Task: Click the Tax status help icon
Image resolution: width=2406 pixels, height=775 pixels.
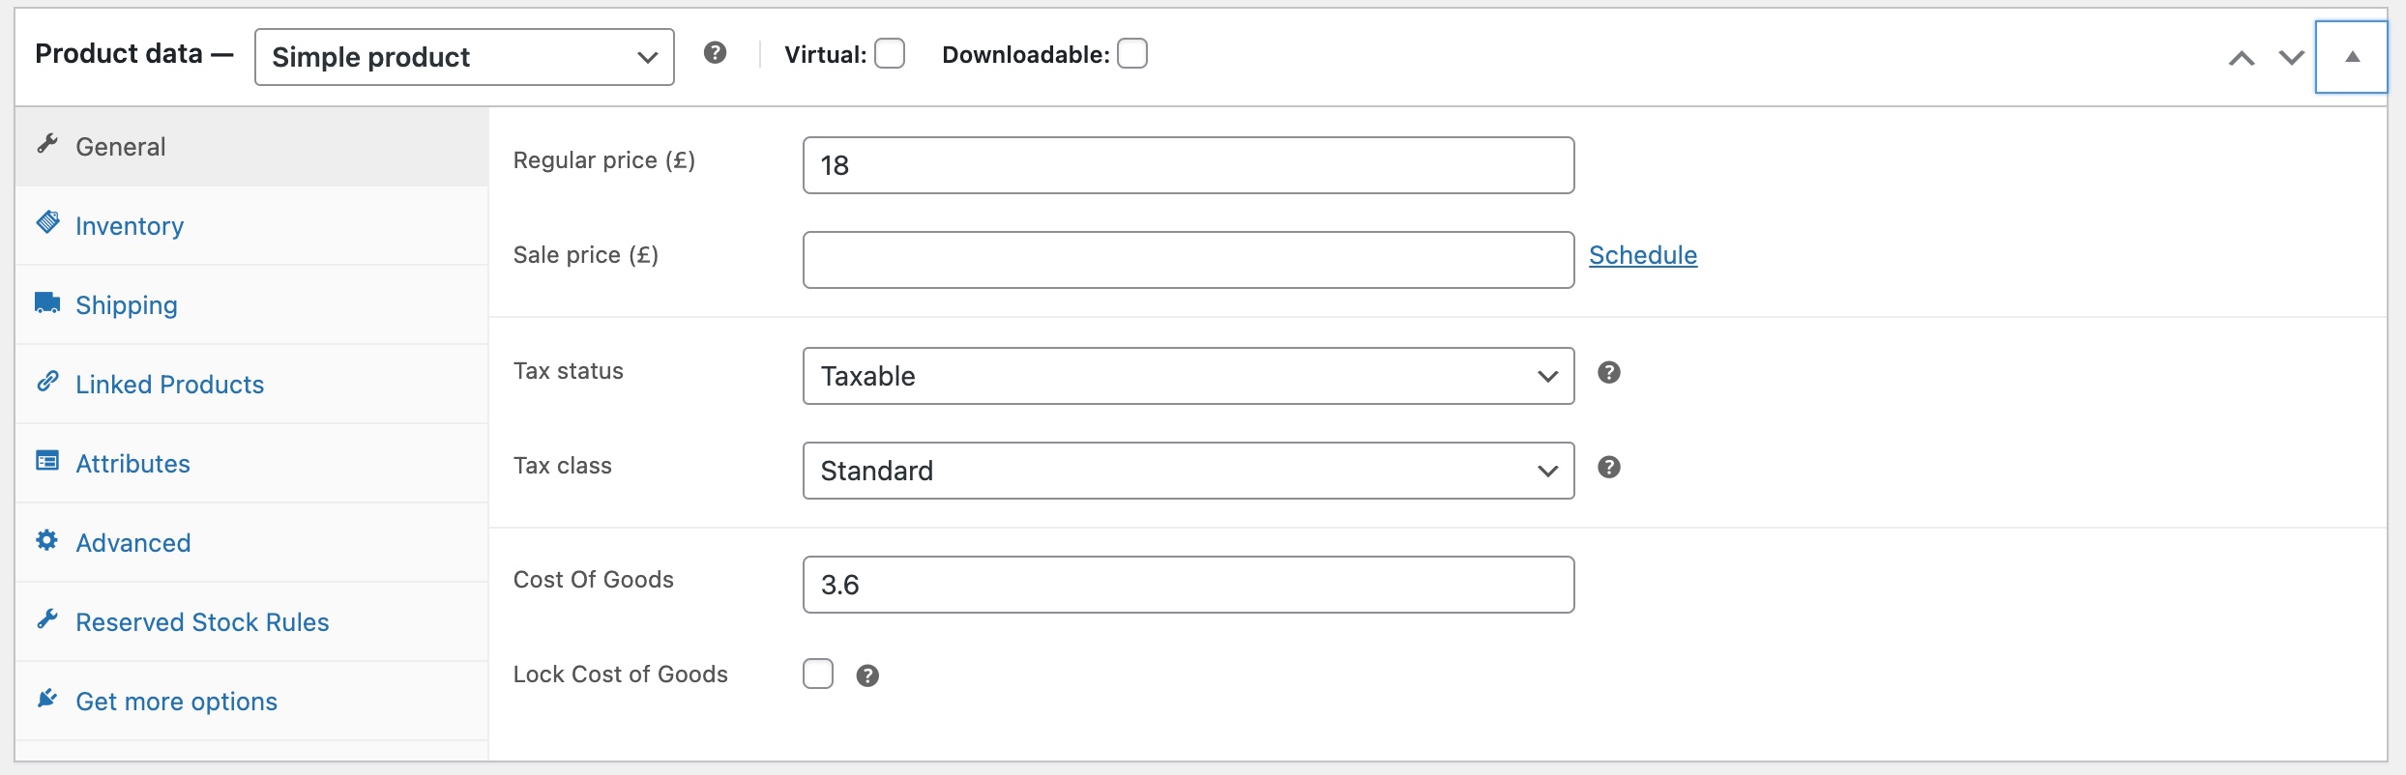Action: [1608, 372]
